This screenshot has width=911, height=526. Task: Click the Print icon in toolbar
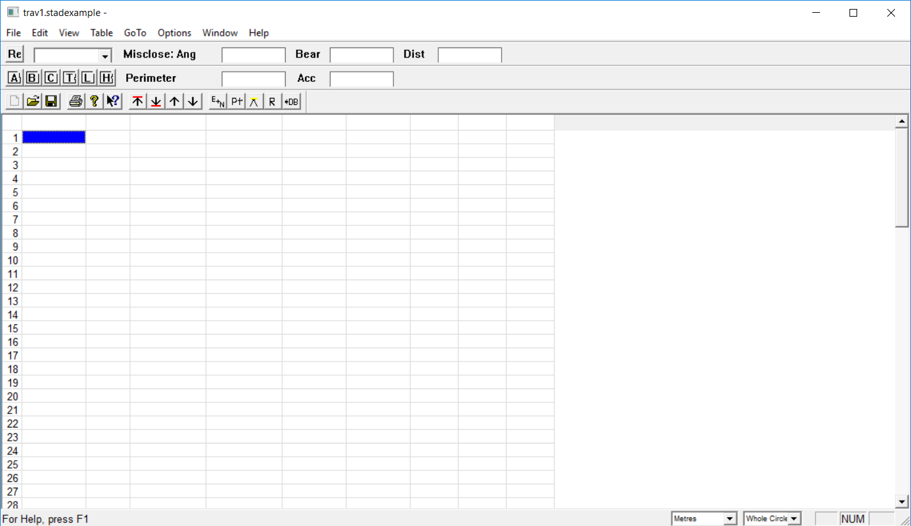[x=76, y=101]
